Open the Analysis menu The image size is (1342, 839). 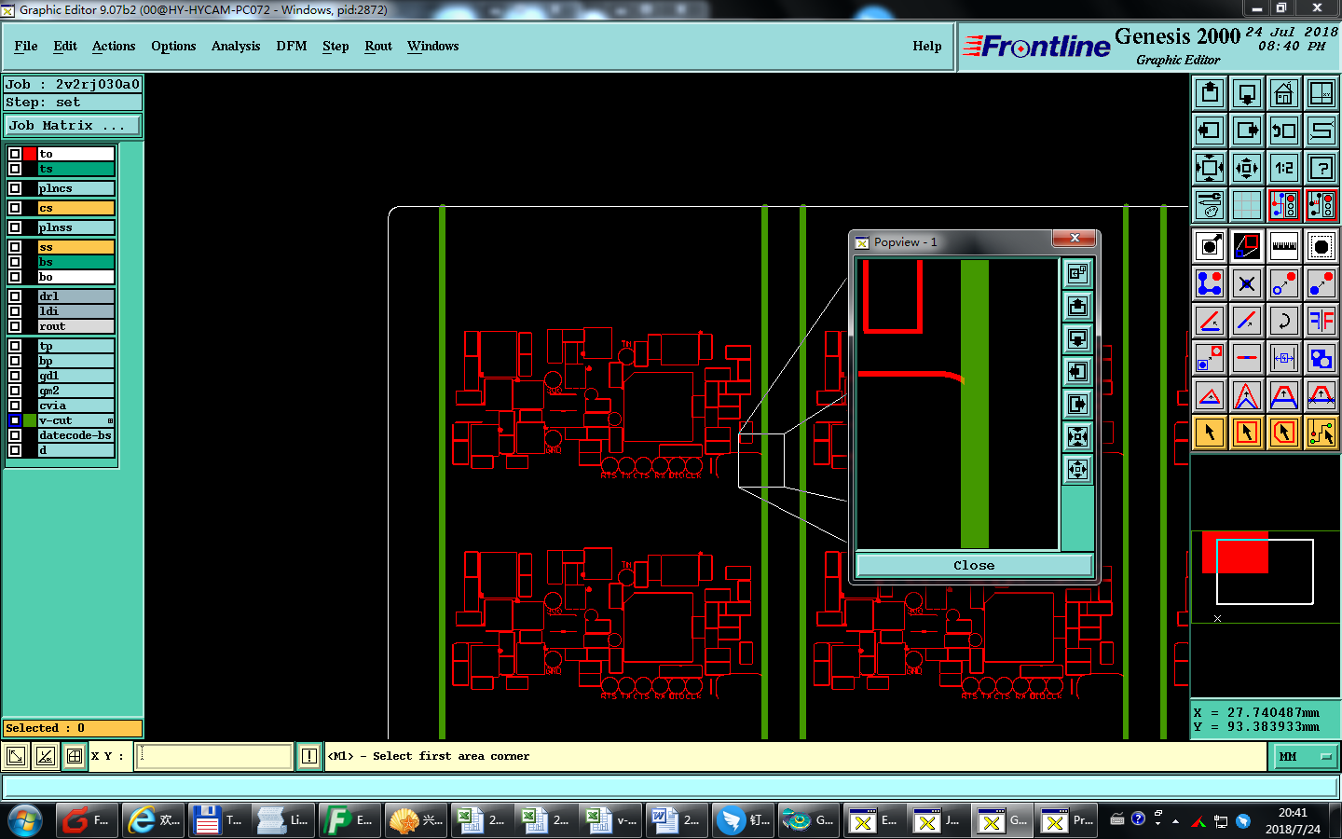point(236,46)
